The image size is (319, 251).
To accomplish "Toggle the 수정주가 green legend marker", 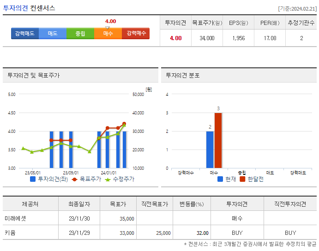I will (108, 179).
